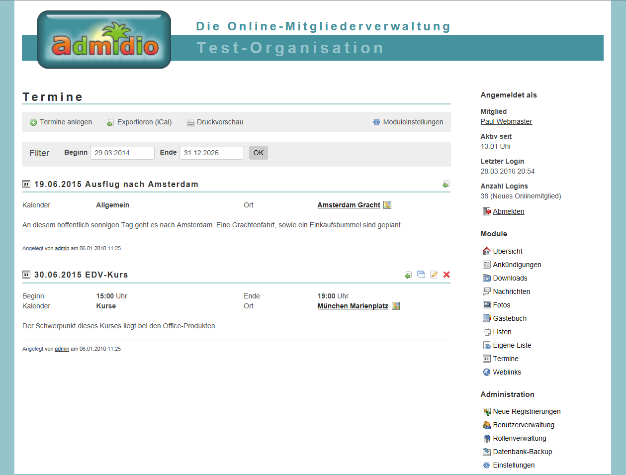
Task: Go to Gästebuch in the Module menu
Action: click(509, 318)
